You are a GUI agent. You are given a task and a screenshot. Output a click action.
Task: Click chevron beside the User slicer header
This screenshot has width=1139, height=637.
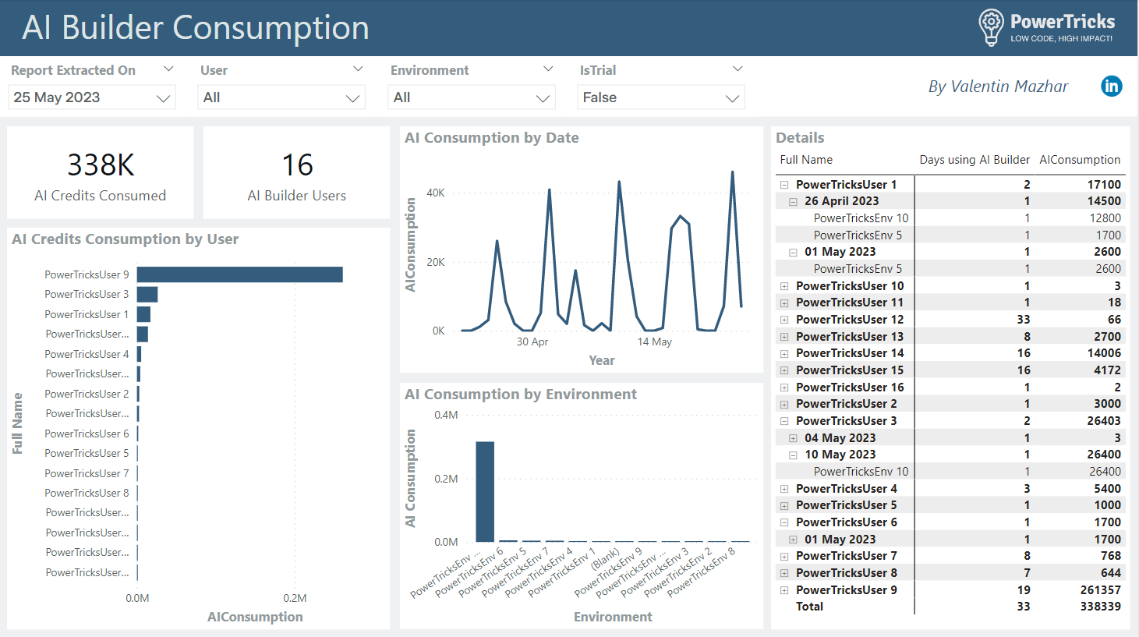click(x=359, y=69)
